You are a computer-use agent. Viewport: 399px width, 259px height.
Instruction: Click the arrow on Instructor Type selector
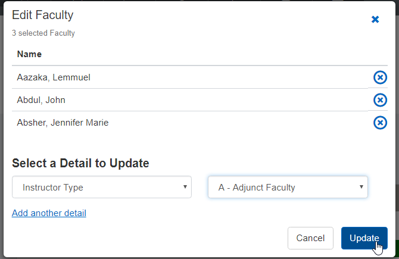tap(184, 187)
